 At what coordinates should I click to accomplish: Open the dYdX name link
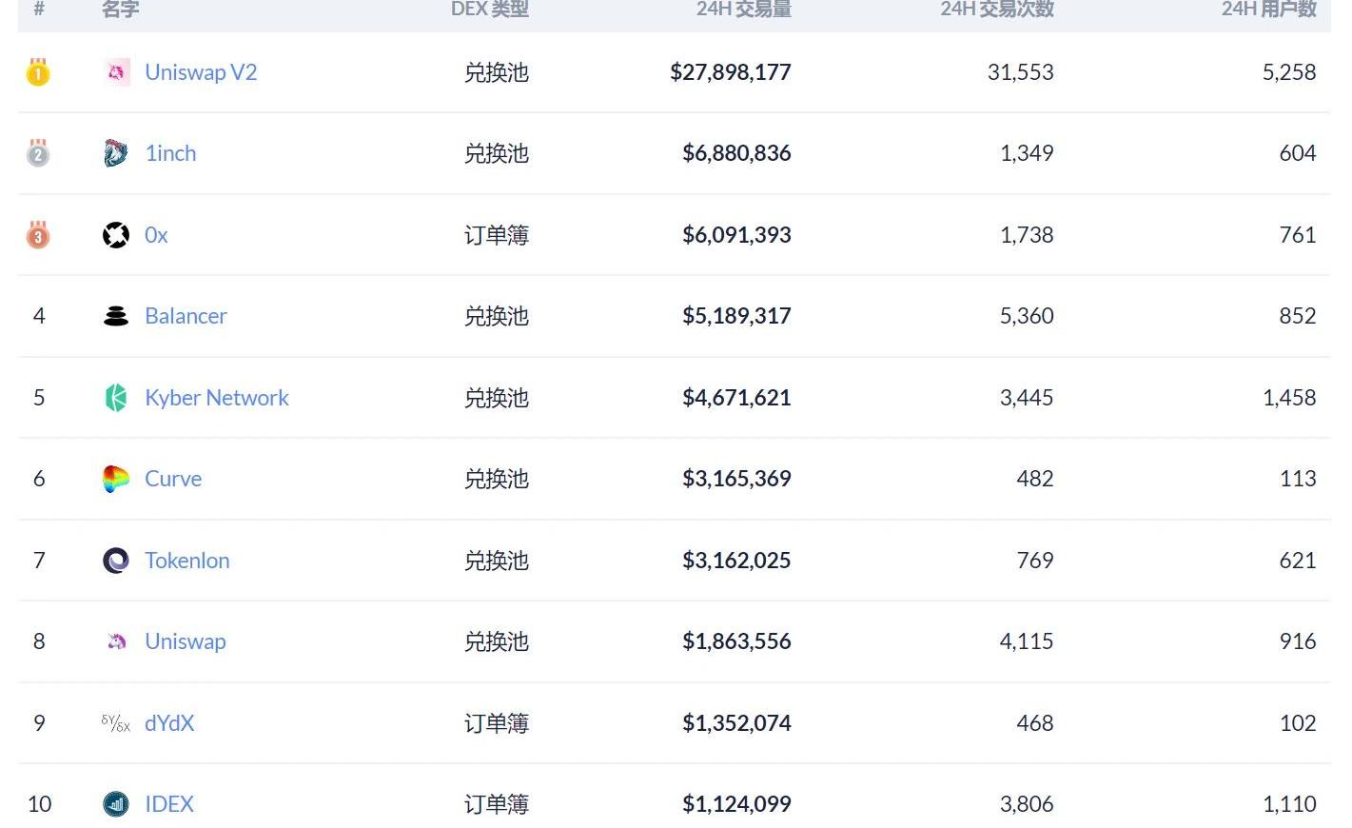click(169, 723)
